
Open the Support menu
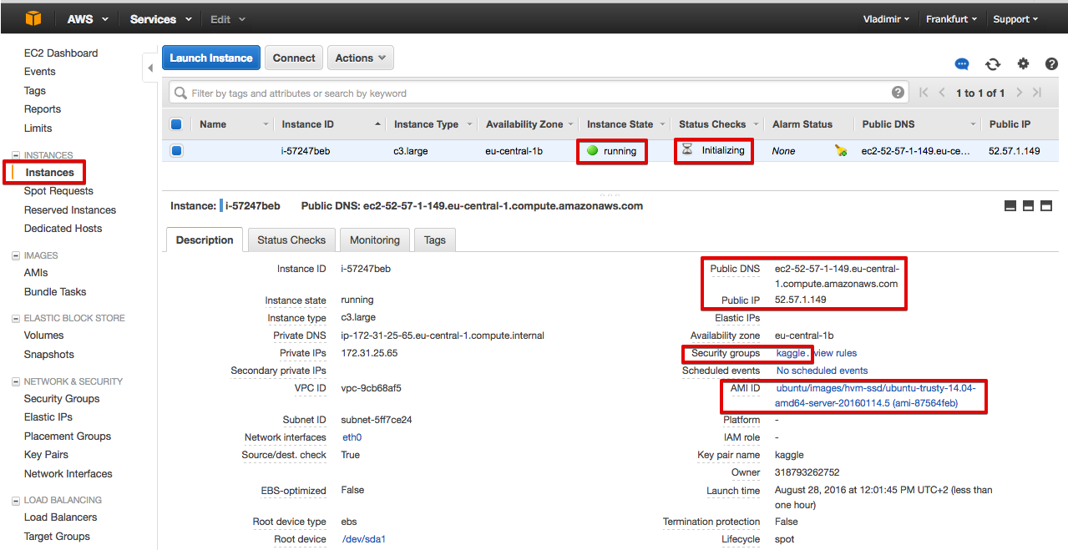pos(1015,19)
